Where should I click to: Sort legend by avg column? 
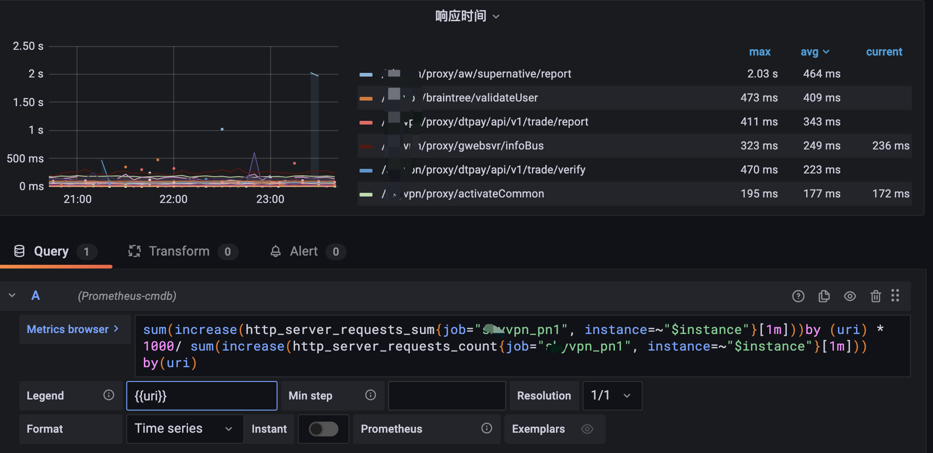[x=815, y=52]
